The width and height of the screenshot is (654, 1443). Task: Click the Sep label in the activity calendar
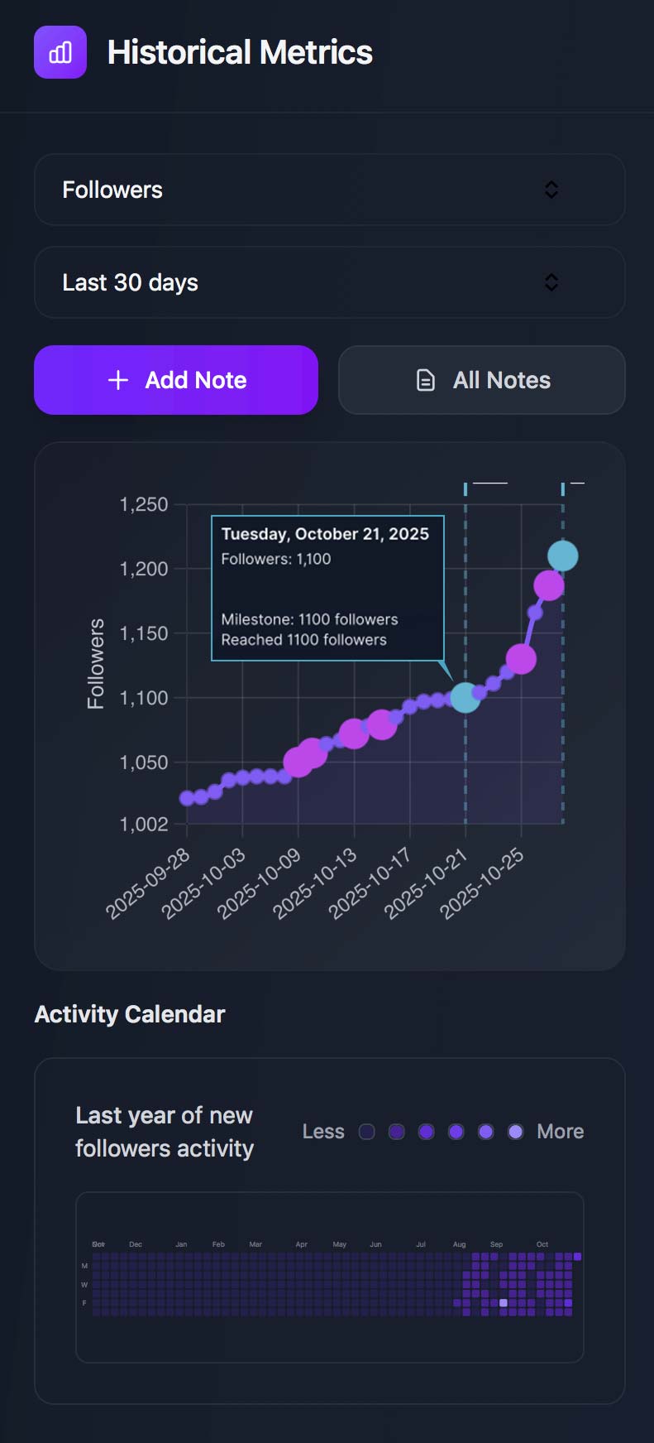496,1243
